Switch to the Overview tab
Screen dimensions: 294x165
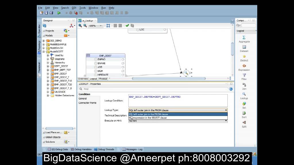coord(83,79)
